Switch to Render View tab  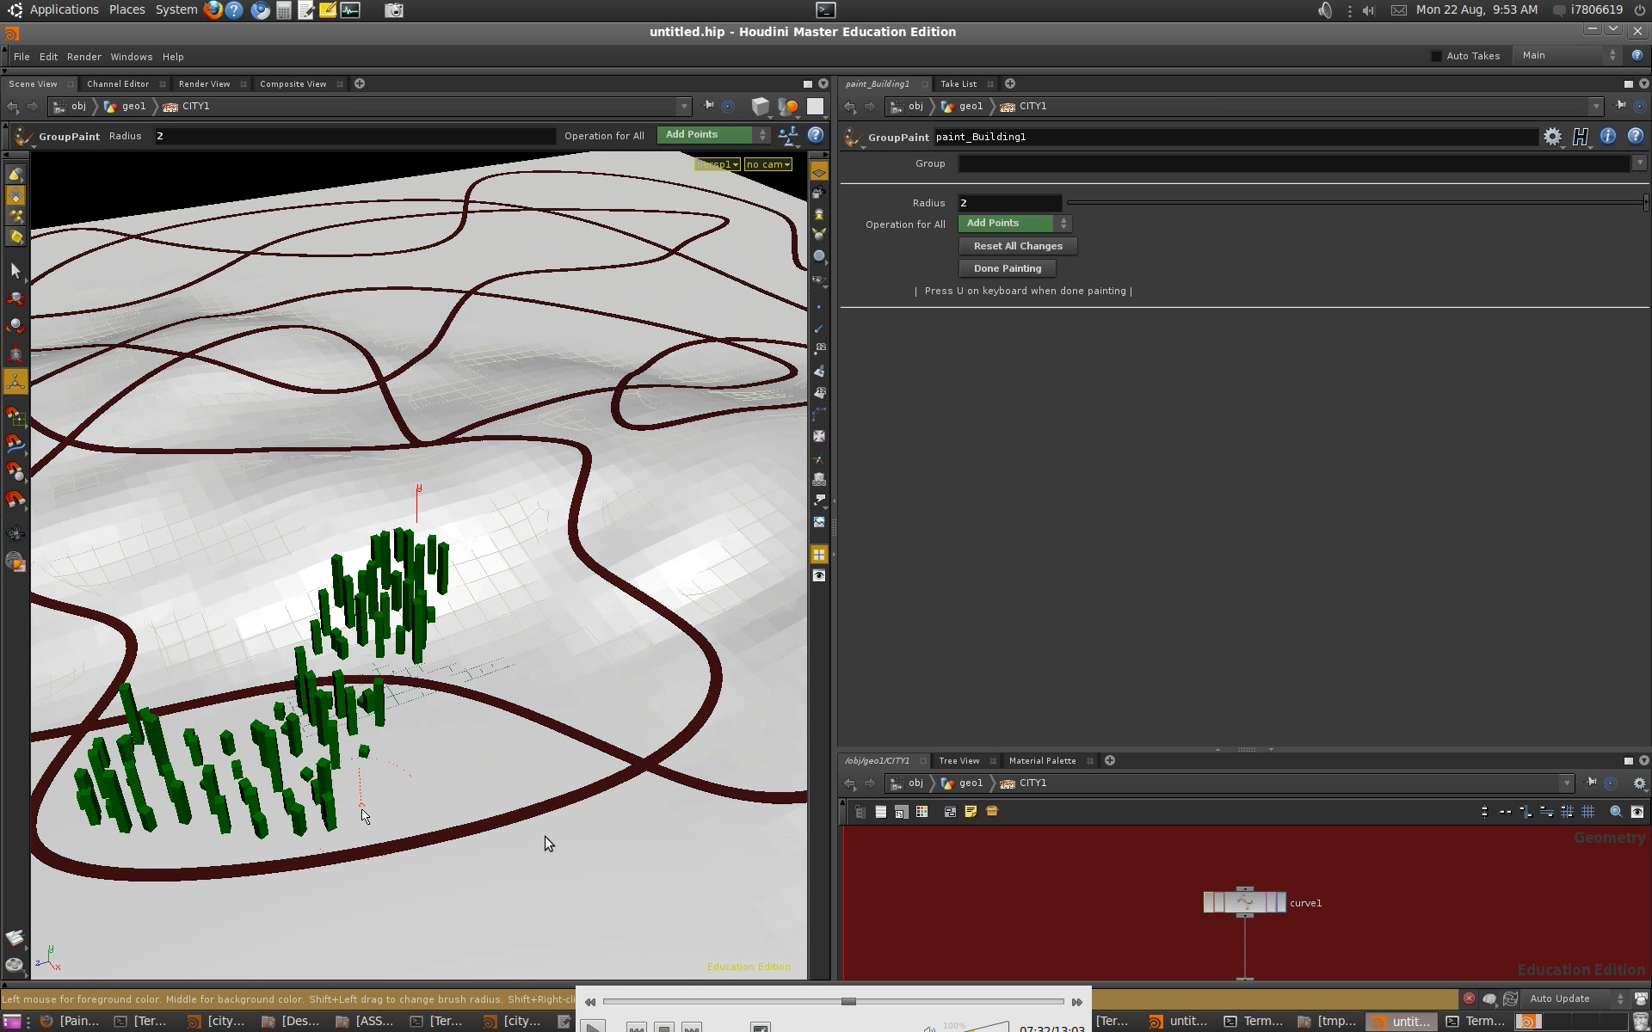(204, 84)
